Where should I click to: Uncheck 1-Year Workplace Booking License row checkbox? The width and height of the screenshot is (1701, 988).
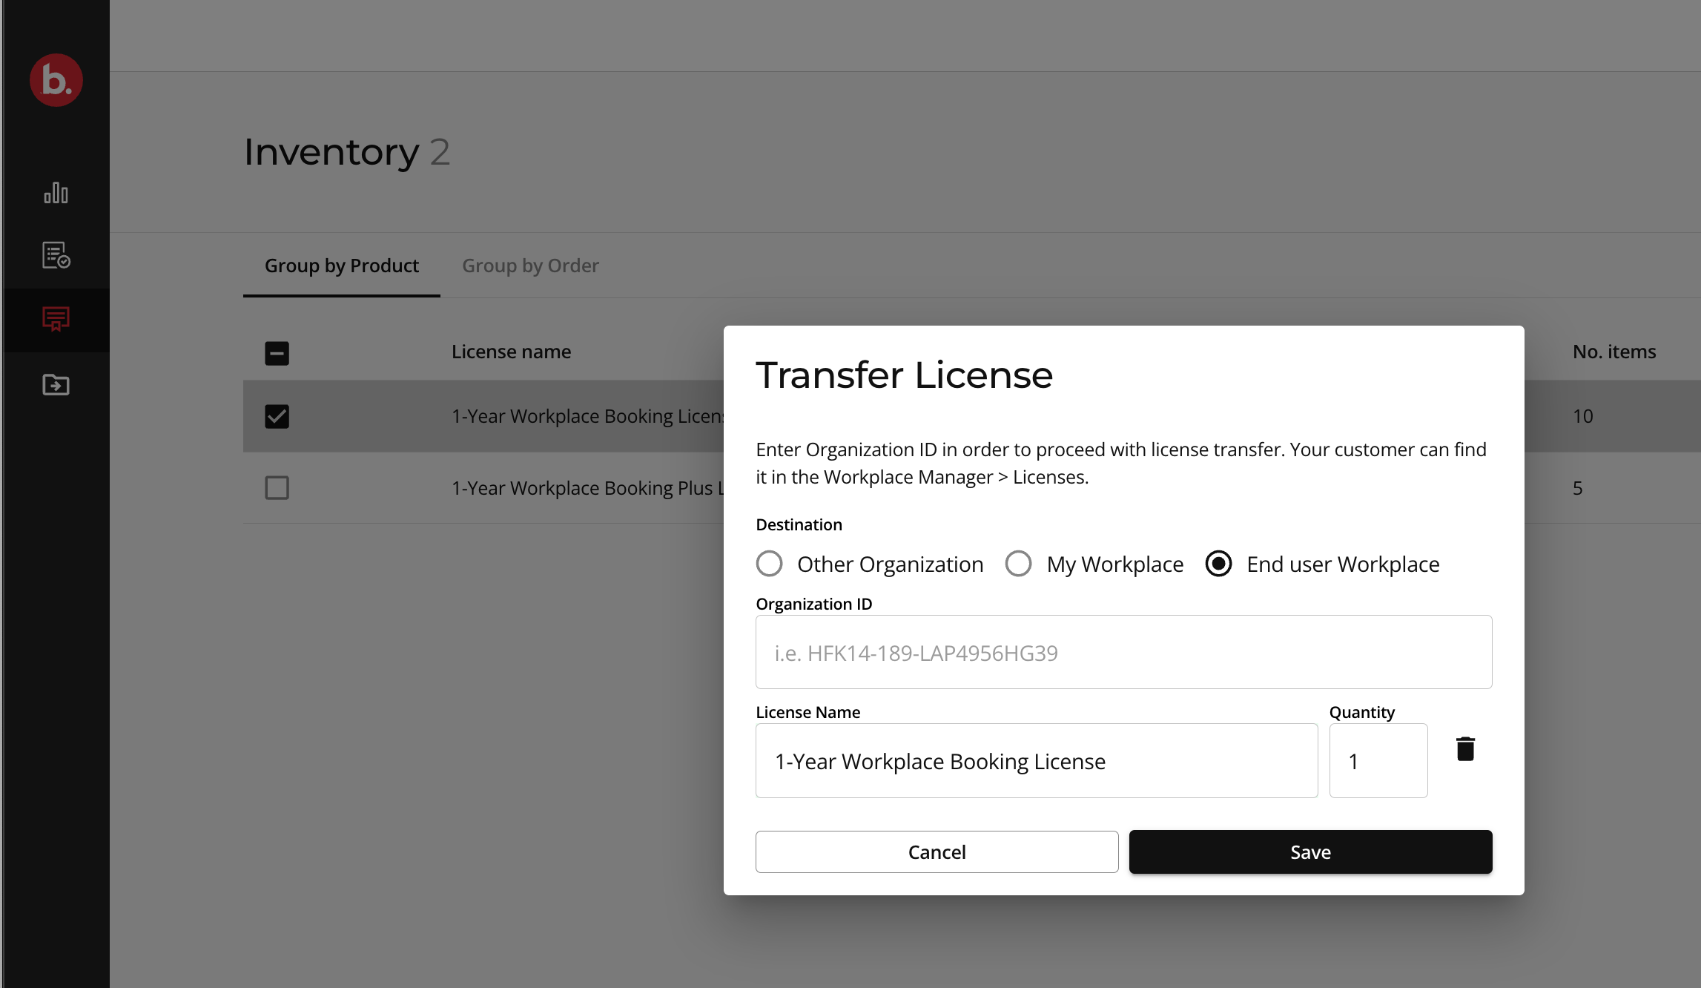(277, 416)
